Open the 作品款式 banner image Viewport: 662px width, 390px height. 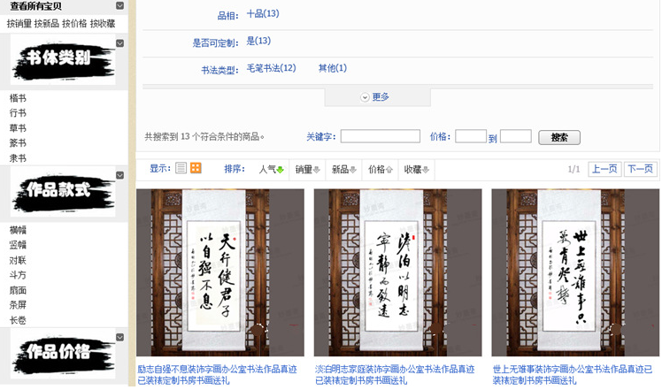click(x=63, y=192)
